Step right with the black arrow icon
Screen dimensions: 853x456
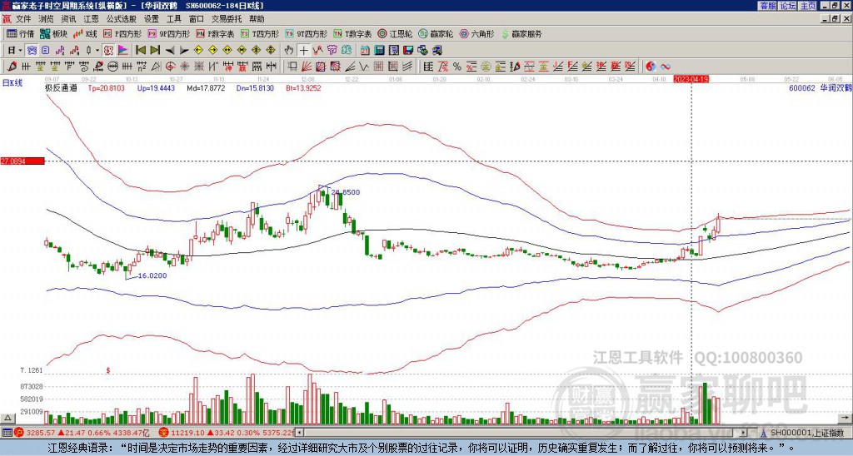(184, 50)
